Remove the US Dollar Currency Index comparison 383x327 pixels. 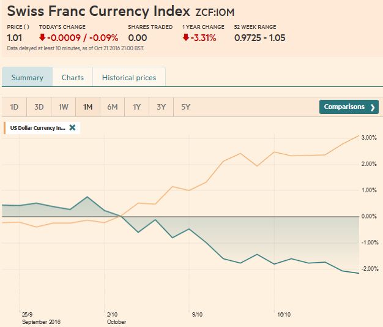click(72, 127)
